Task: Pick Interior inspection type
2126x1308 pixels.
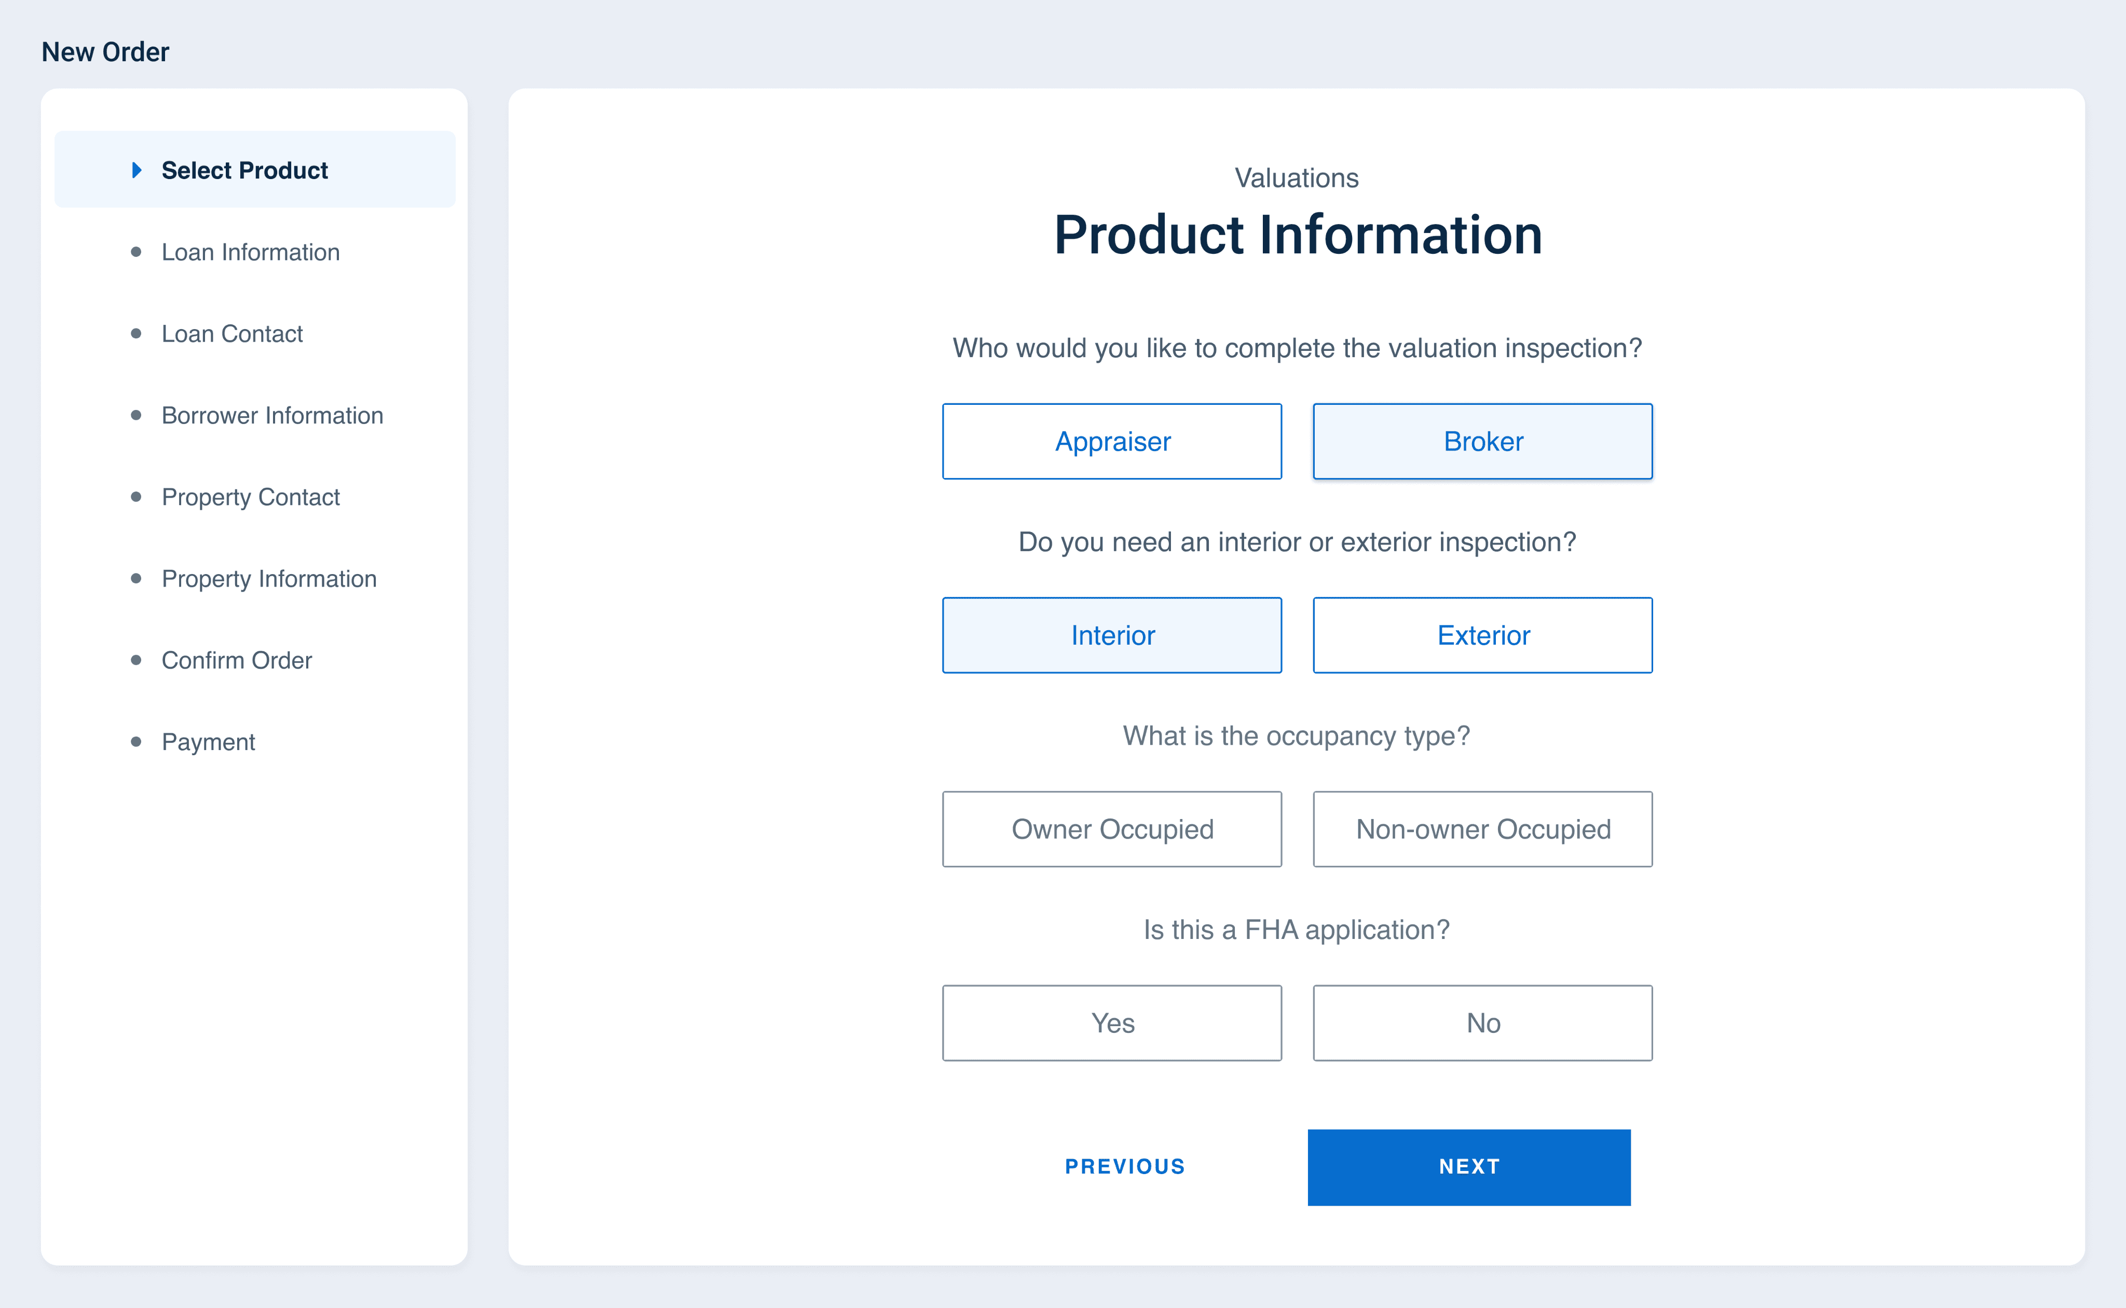Action: click(x=1111, y=635)
